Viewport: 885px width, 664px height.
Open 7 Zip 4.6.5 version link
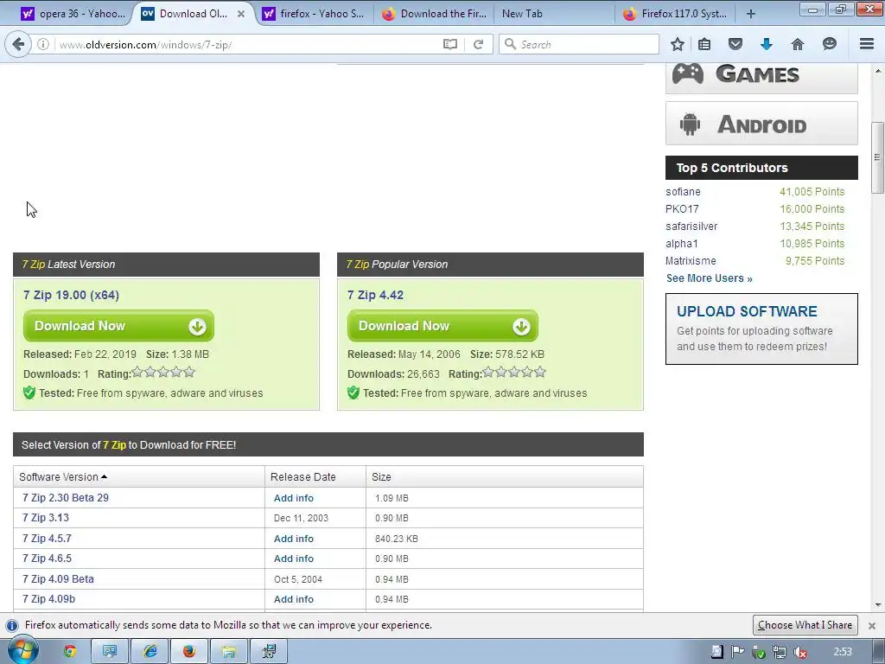(x=47, y=558)
